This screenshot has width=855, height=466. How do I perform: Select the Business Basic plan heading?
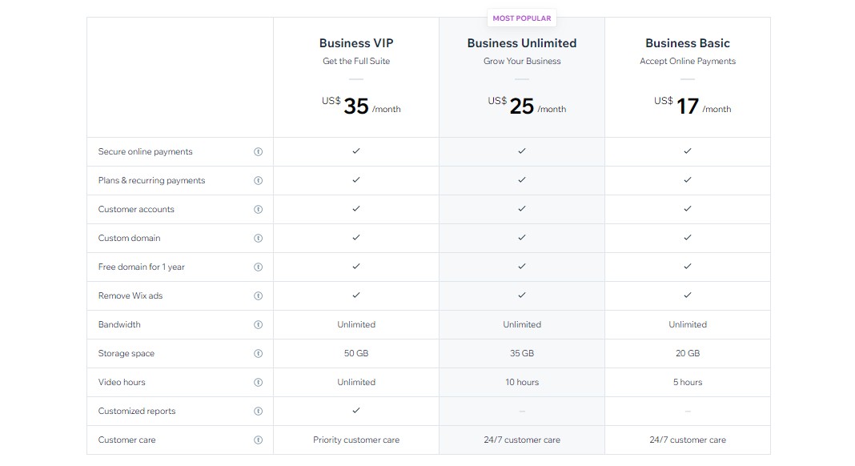coord(688,43)
